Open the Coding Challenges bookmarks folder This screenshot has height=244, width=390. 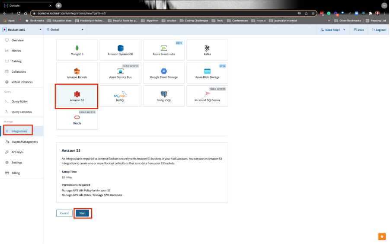[194, 21]
